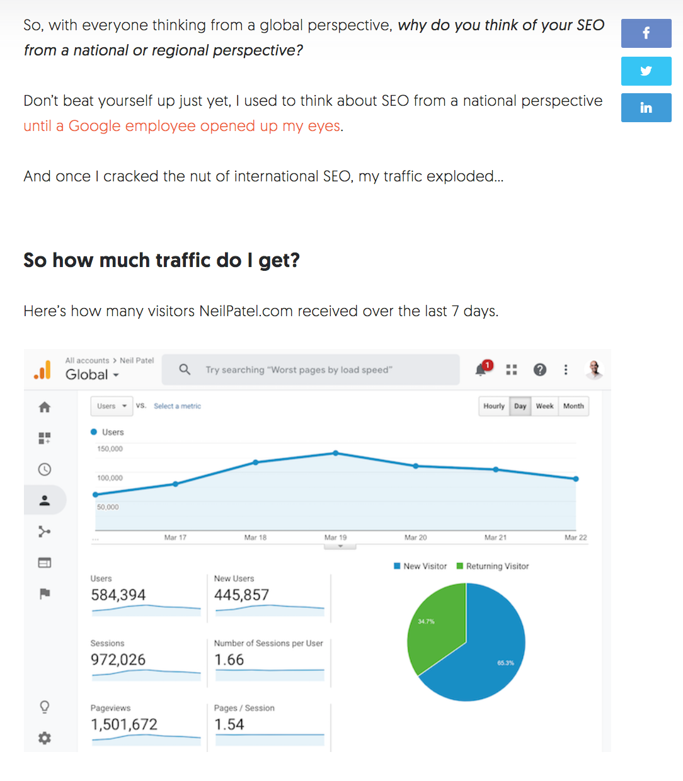The width and height of the screenshot is (683, 781).
Task: Click 'All accounts' breadcrumb
Action: tap(87, 360)
